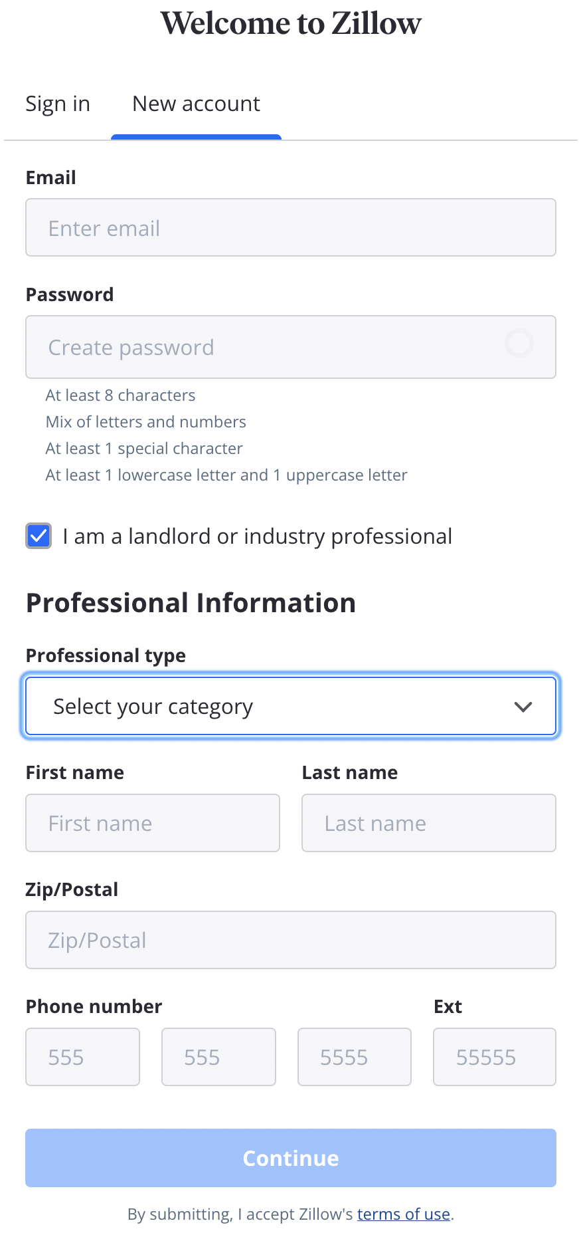This screenshot has width=583, height=1247.
Task: Click the Last name input box
Action: (x=428, y=823)
